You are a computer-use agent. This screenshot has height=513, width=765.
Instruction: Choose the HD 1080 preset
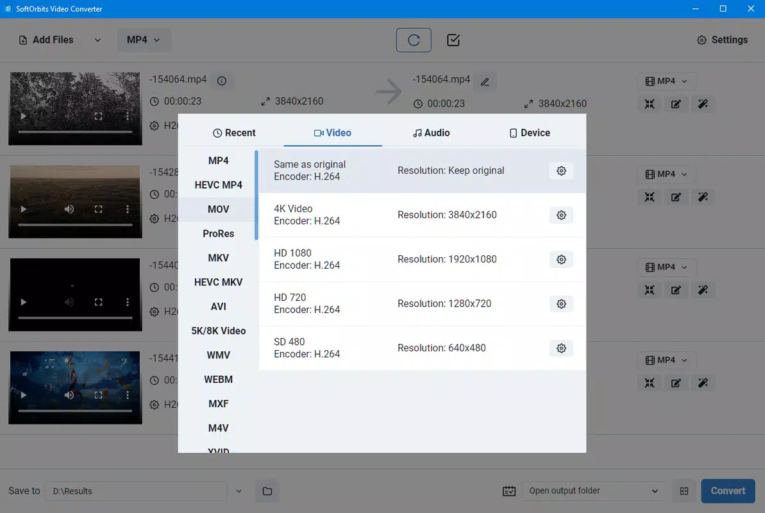coord(422,260)
